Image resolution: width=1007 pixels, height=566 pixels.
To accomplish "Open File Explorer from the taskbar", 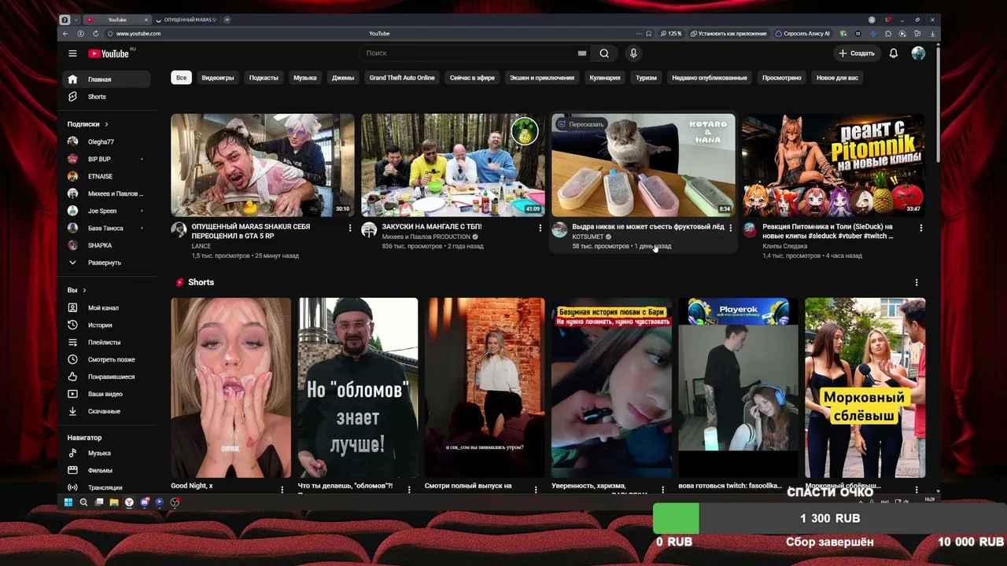I will tap(114, 502).
